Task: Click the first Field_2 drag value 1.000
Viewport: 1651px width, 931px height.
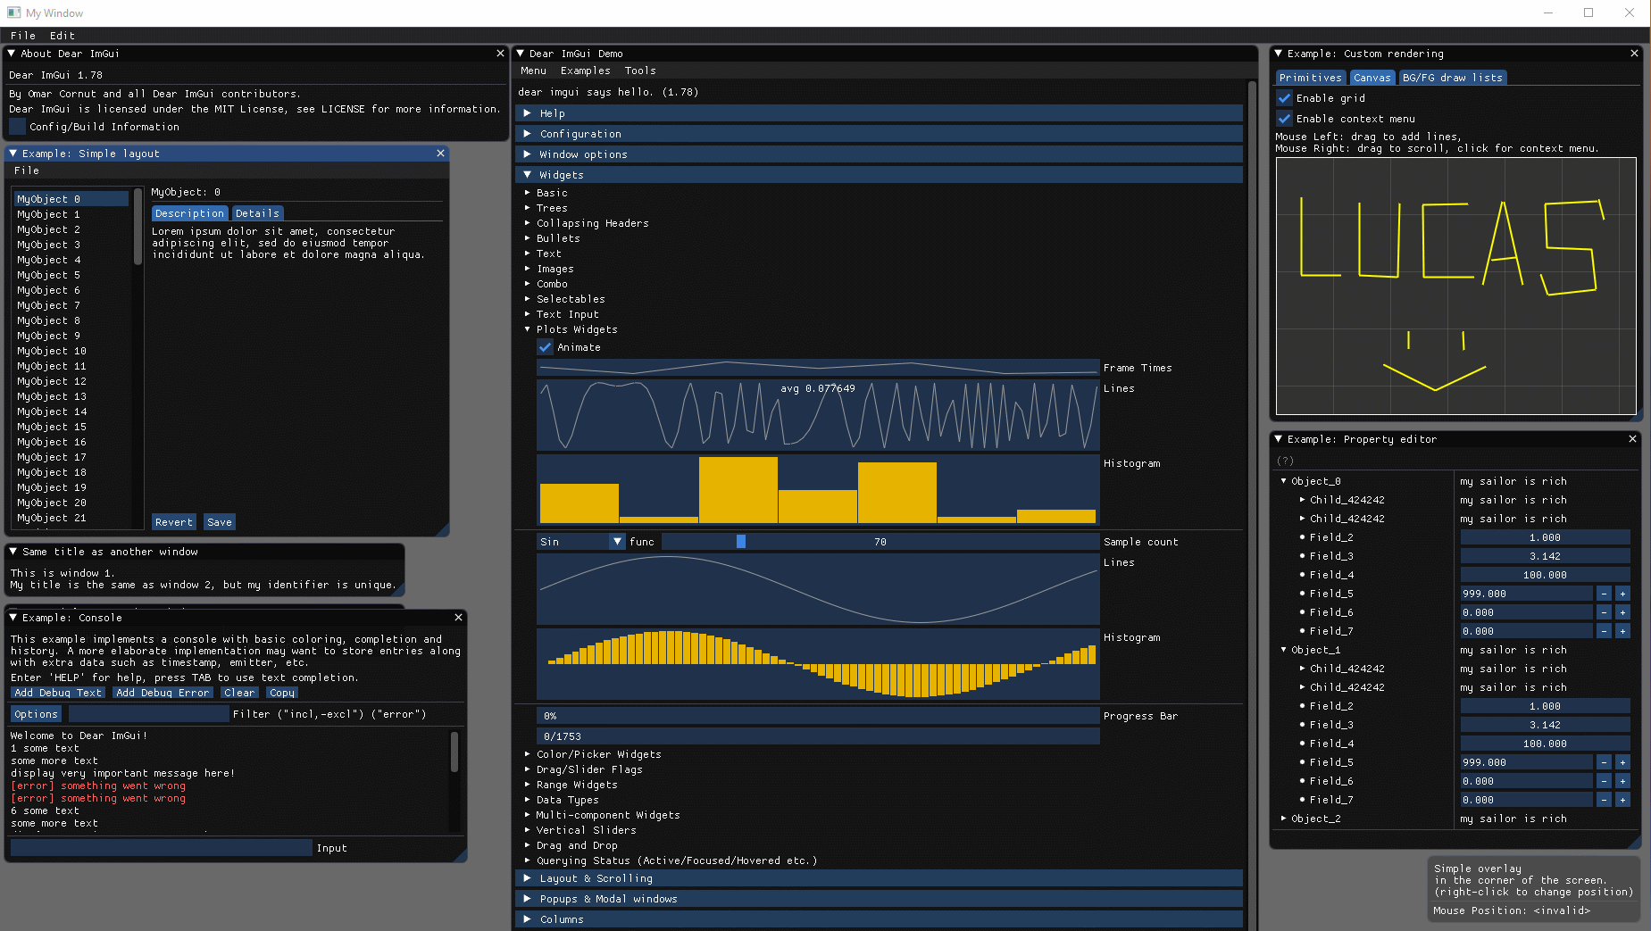Action: coord(1545,537)
